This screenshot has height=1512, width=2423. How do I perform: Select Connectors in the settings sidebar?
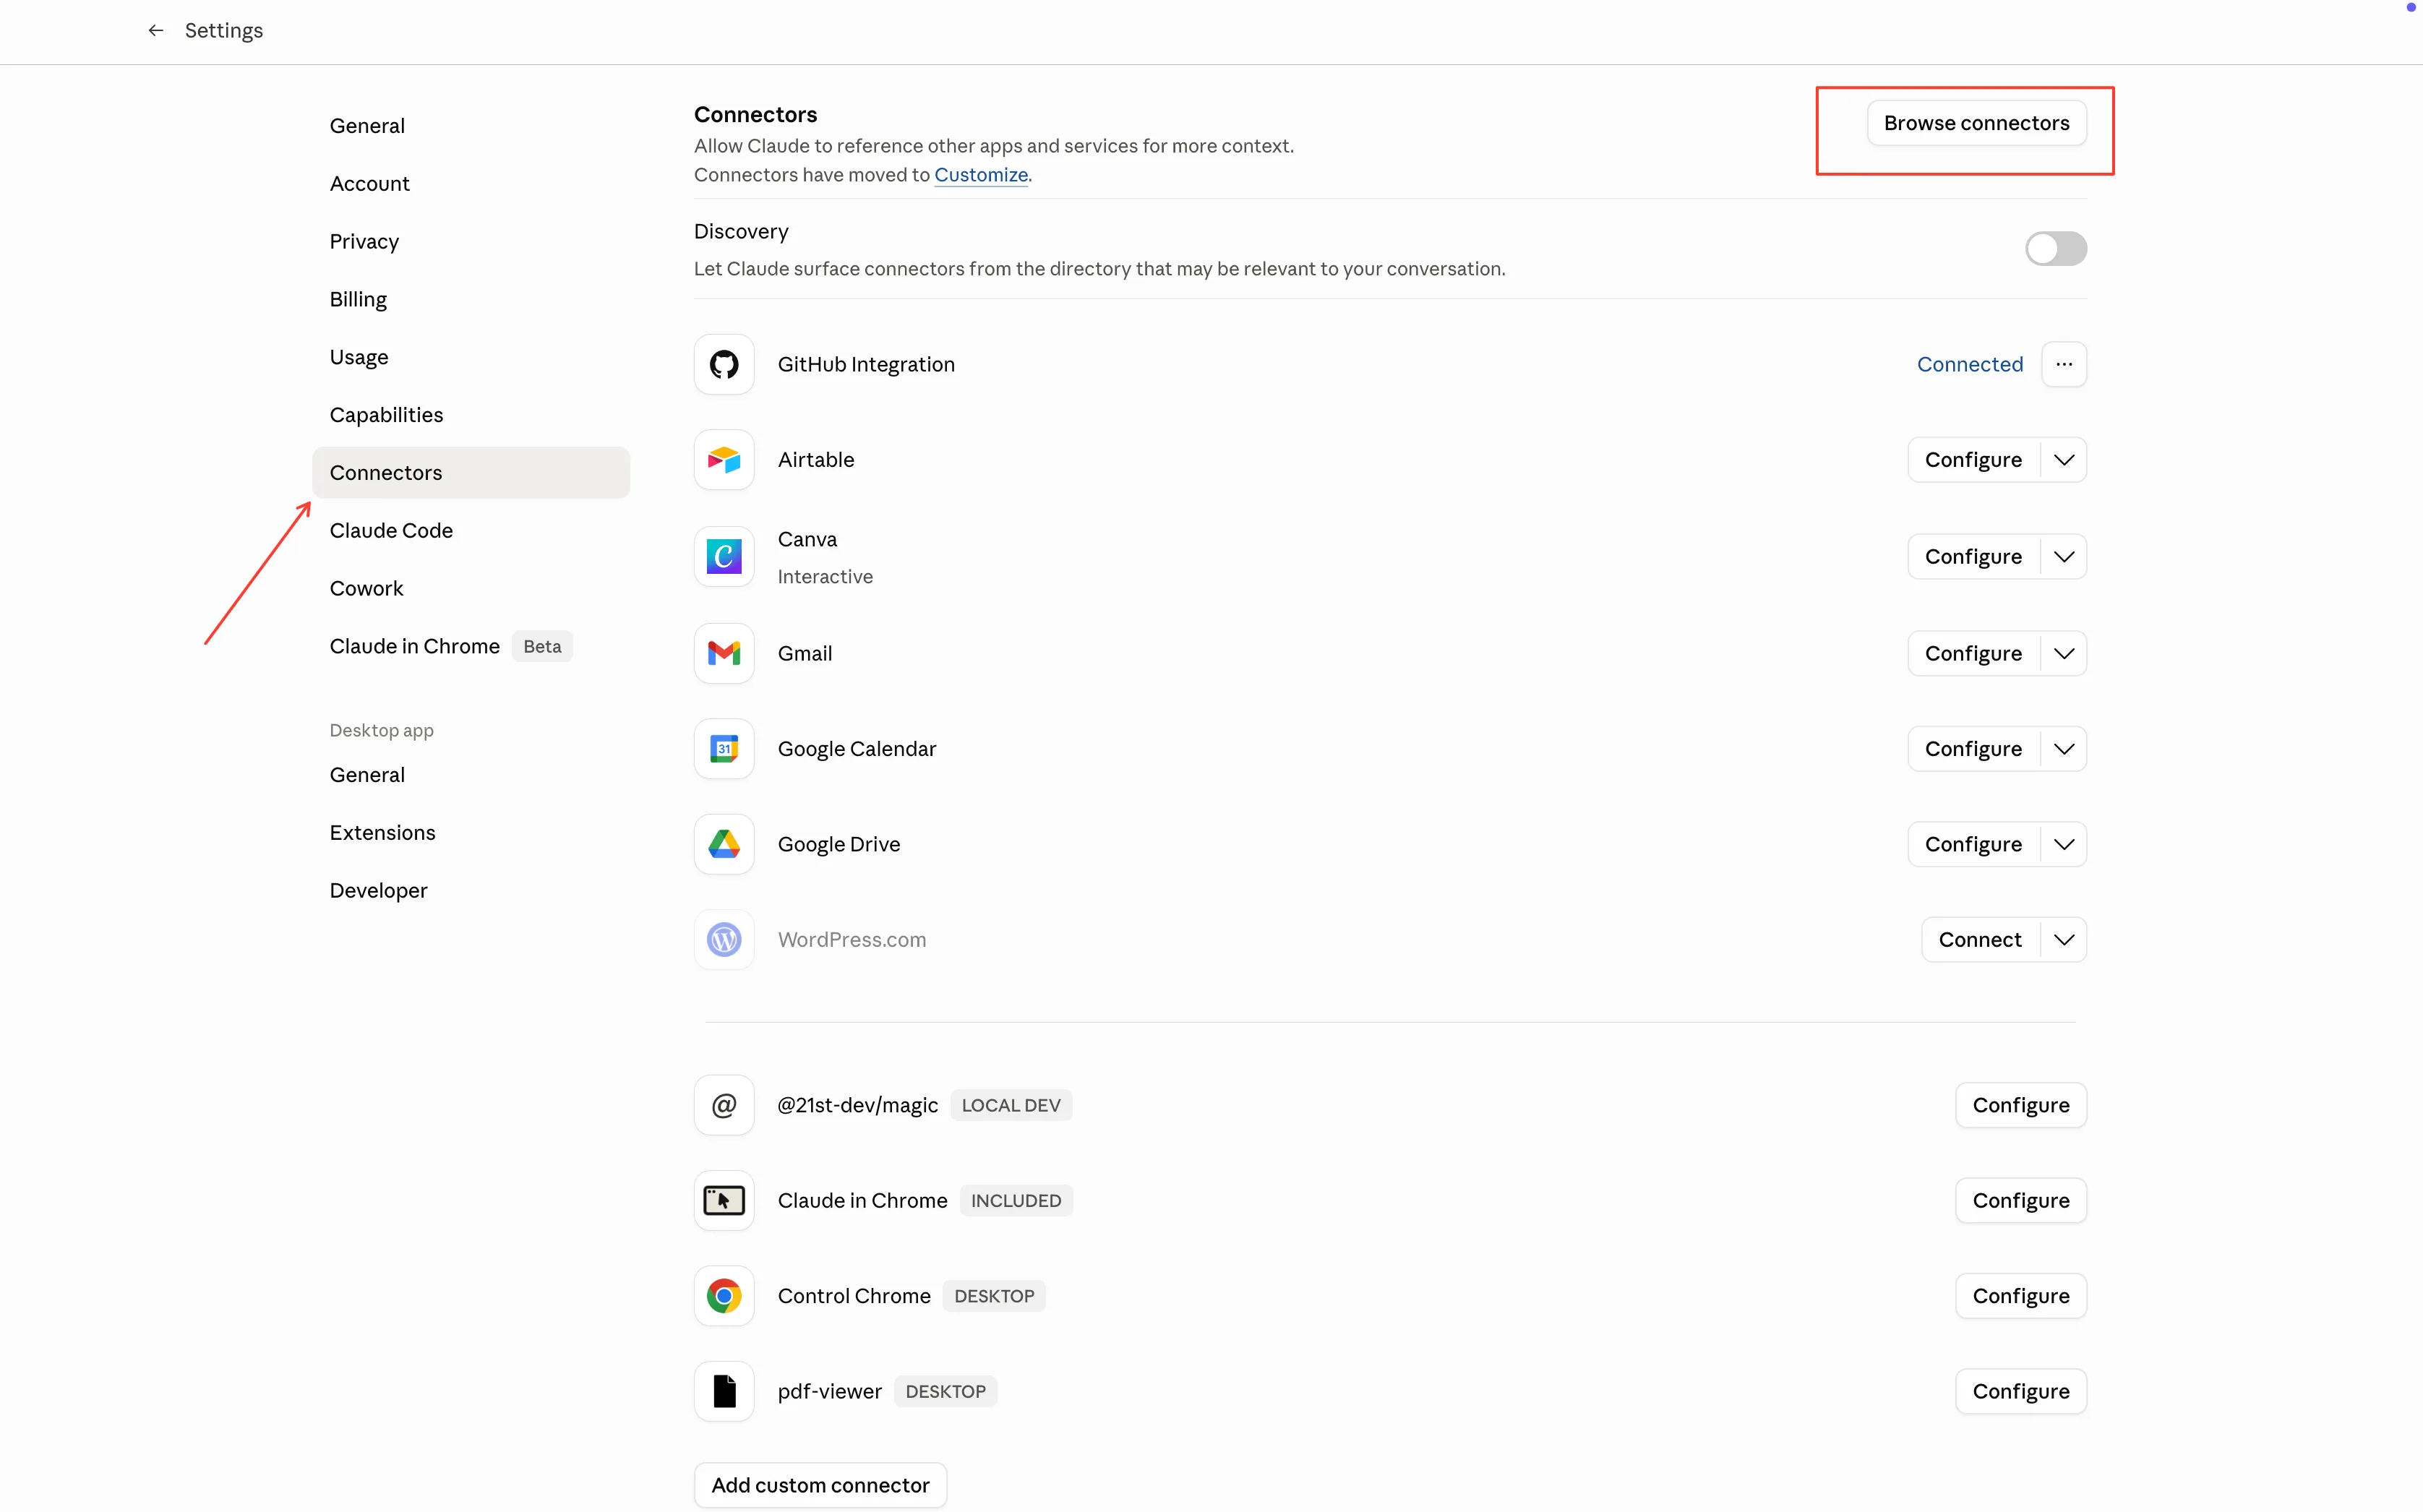tap(471, 473)
